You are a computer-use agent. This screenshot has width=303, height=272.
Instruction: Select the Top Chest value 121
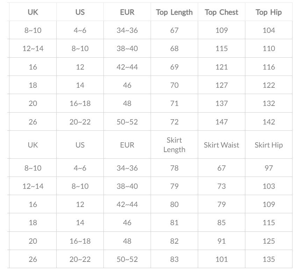click(x=222, y=67)
